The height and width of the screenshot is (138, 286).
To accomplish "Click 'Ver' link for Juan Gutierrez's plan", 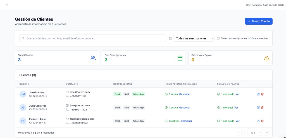I will pos(236,107).
